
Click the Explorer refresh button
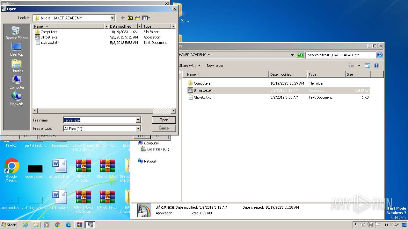coord(300,55)
